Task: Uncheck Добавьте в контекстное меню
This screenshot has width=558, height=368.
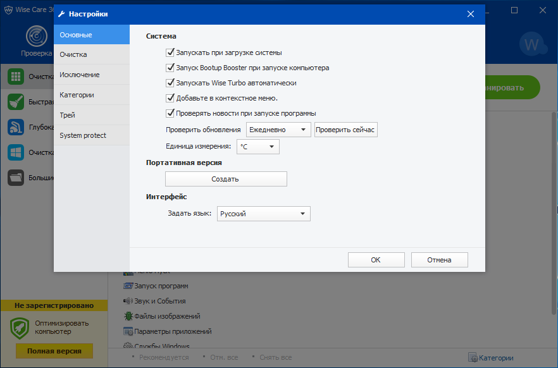Action: pyautogui.click(x=170, y=98)
